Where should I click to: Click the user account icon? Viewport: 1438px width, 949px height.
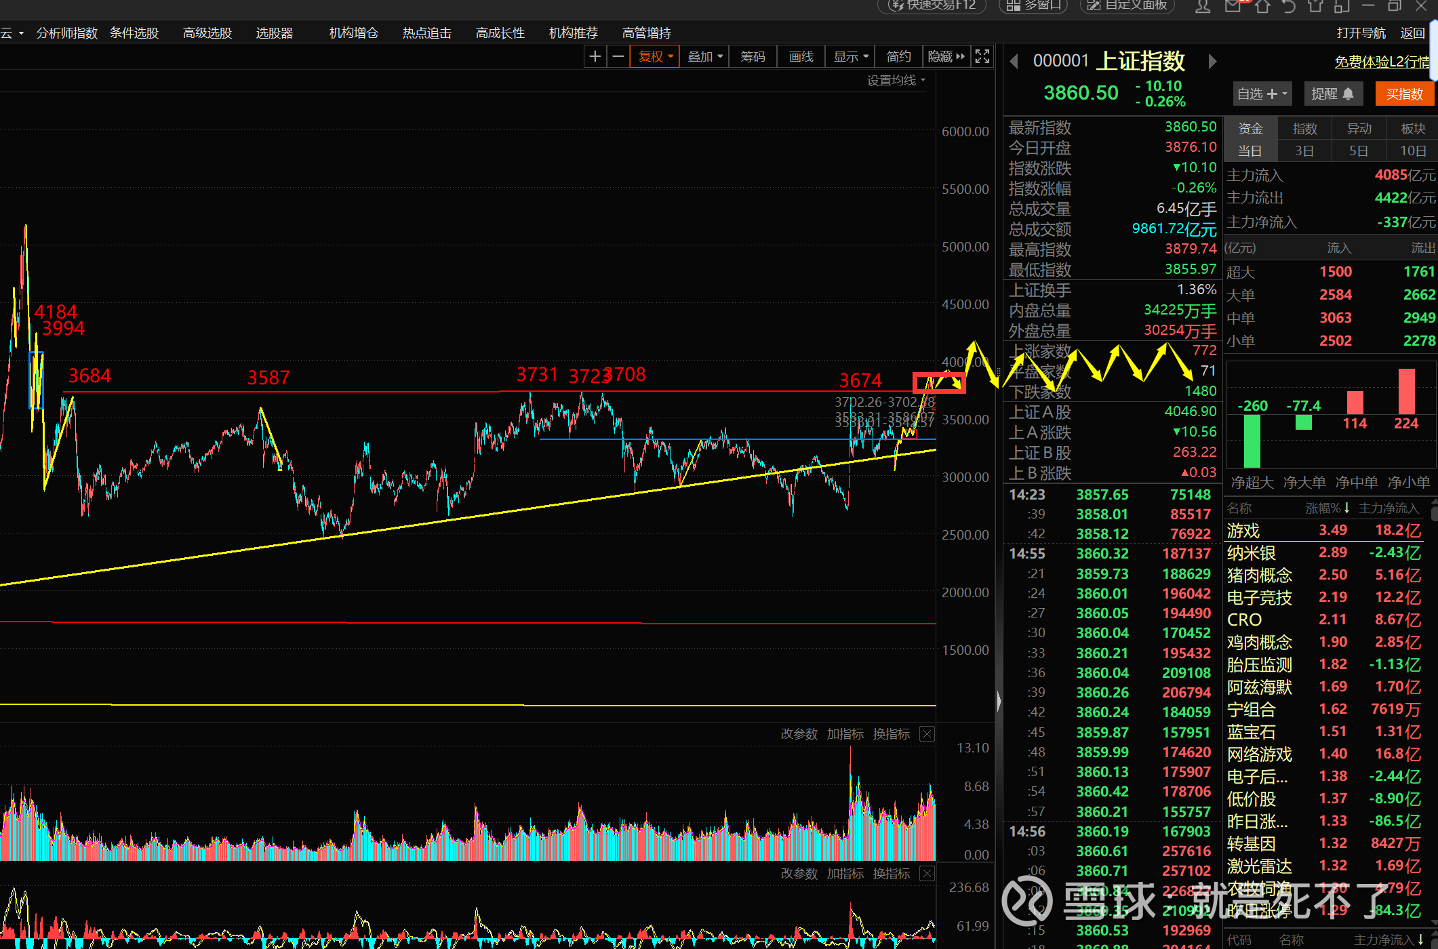1203,6
